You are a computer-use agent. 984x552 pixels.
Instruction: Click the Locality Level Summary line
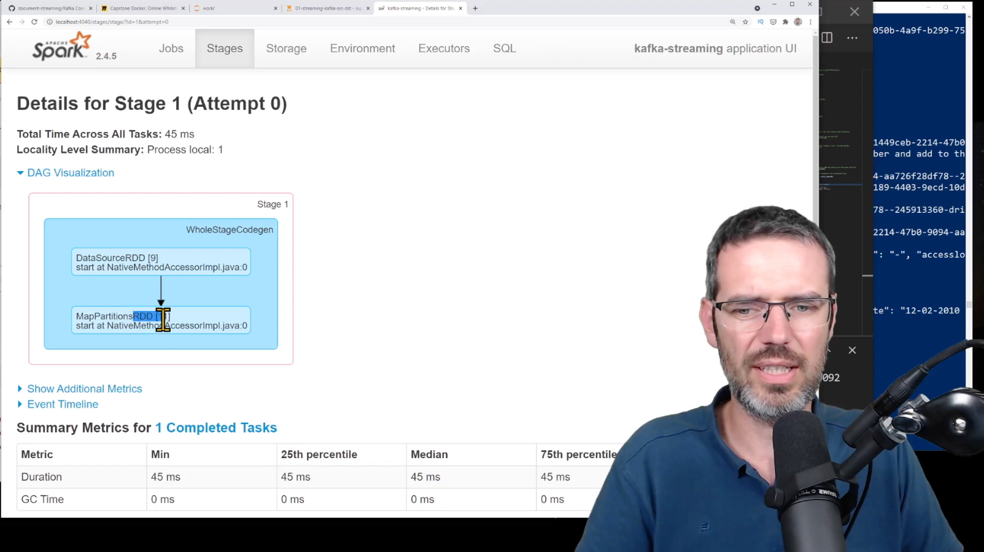(x=120, y=150)
